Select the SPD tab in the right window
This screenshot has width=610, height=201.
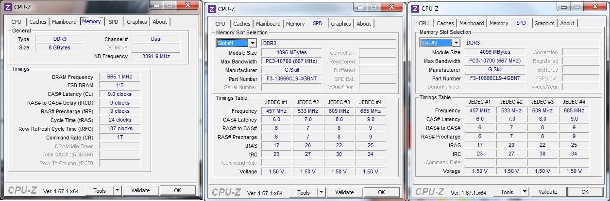(521, 23)
